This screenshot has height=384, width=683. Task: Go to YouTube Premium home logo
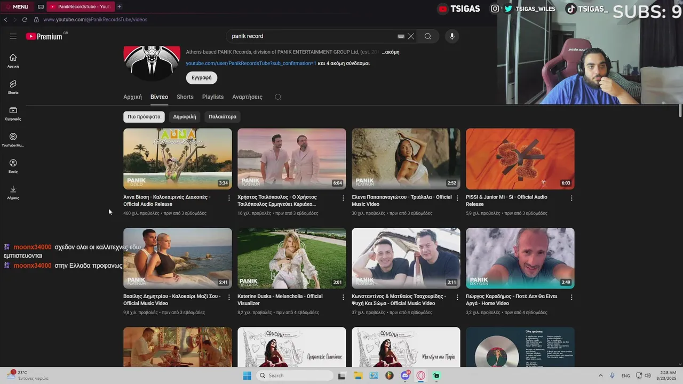point(45,36)
